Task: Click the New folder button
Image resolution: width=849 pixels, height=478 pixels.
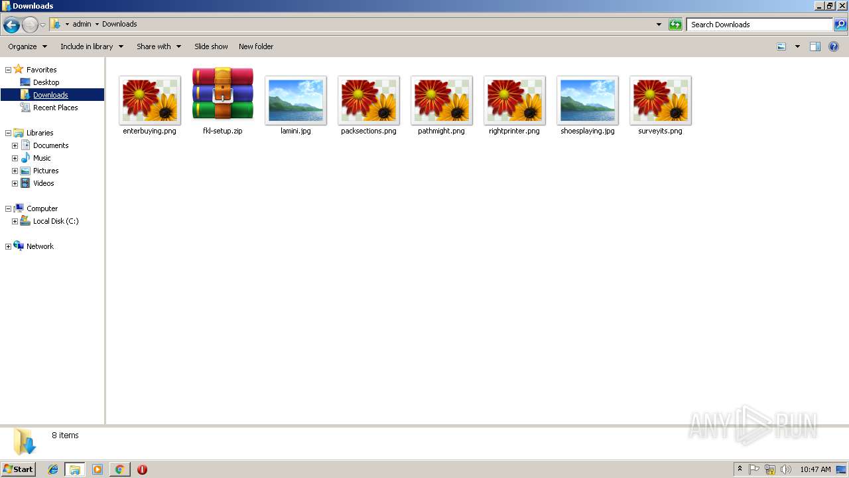Action: point(256,46)
